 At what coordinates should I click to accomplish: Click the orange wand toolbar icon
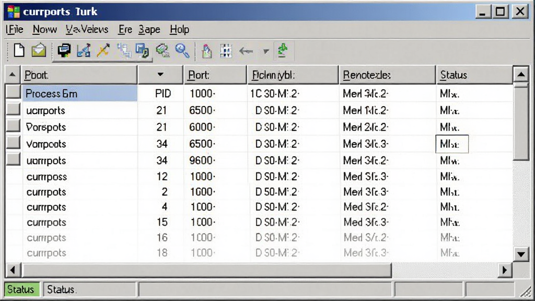pos(103,51)
